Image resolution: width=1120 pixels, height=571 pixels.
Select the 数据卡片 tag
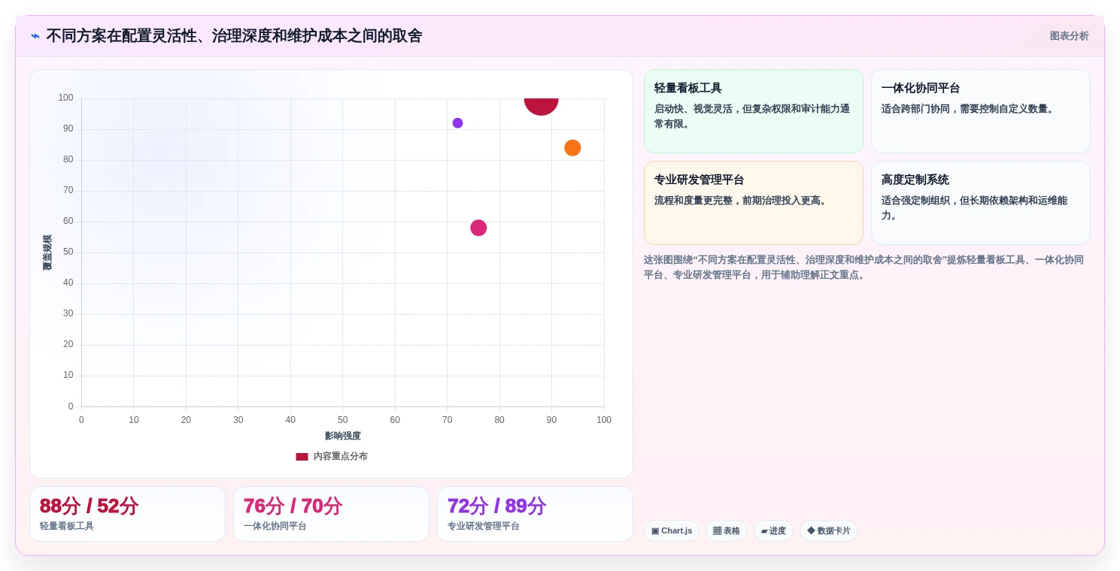tap(829, 531)
